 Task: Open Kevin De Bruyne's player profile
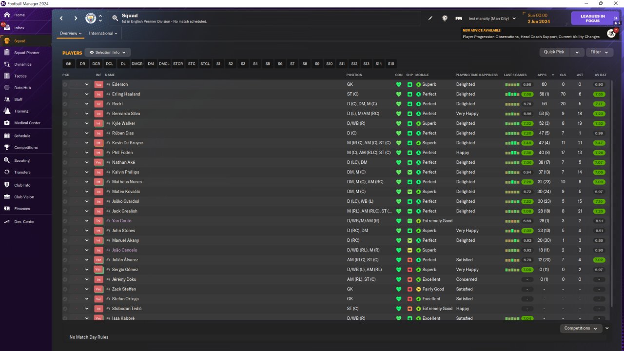[127, 143]
